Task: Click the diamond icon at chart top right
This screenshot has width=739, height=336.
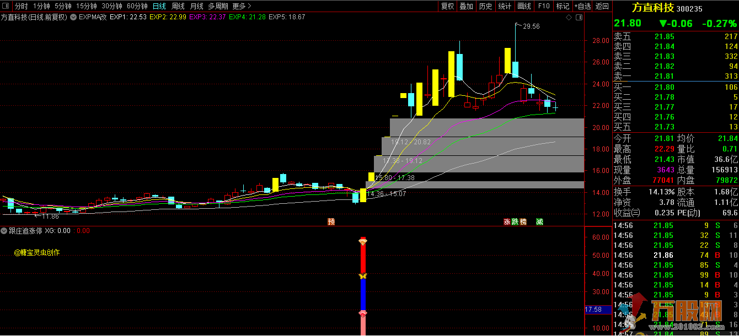Action: (x=569, y=17)
